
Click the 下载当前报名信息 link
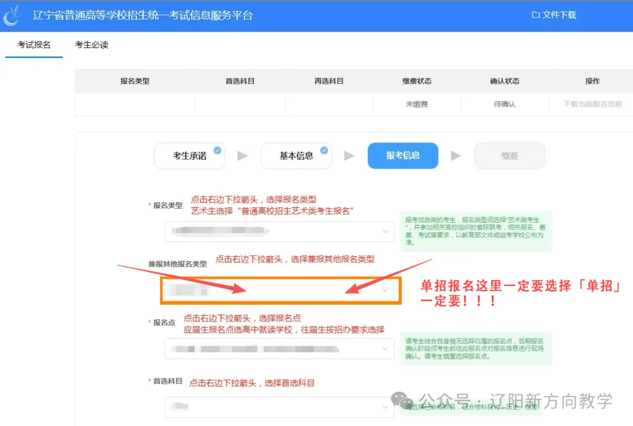point(592,104)
